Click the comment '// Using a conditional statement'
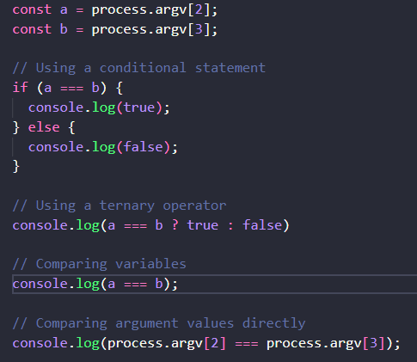Viewport: 417px width, 362px height. pyautogui.click(x=139, y=68)
